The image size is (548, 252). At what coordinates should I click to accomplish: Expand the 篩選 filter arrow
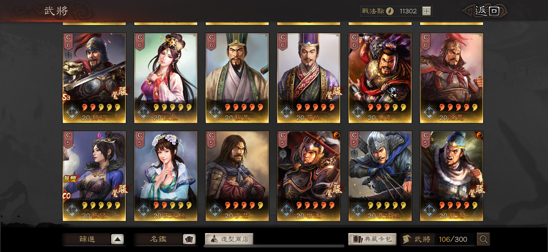pos(117,240)
